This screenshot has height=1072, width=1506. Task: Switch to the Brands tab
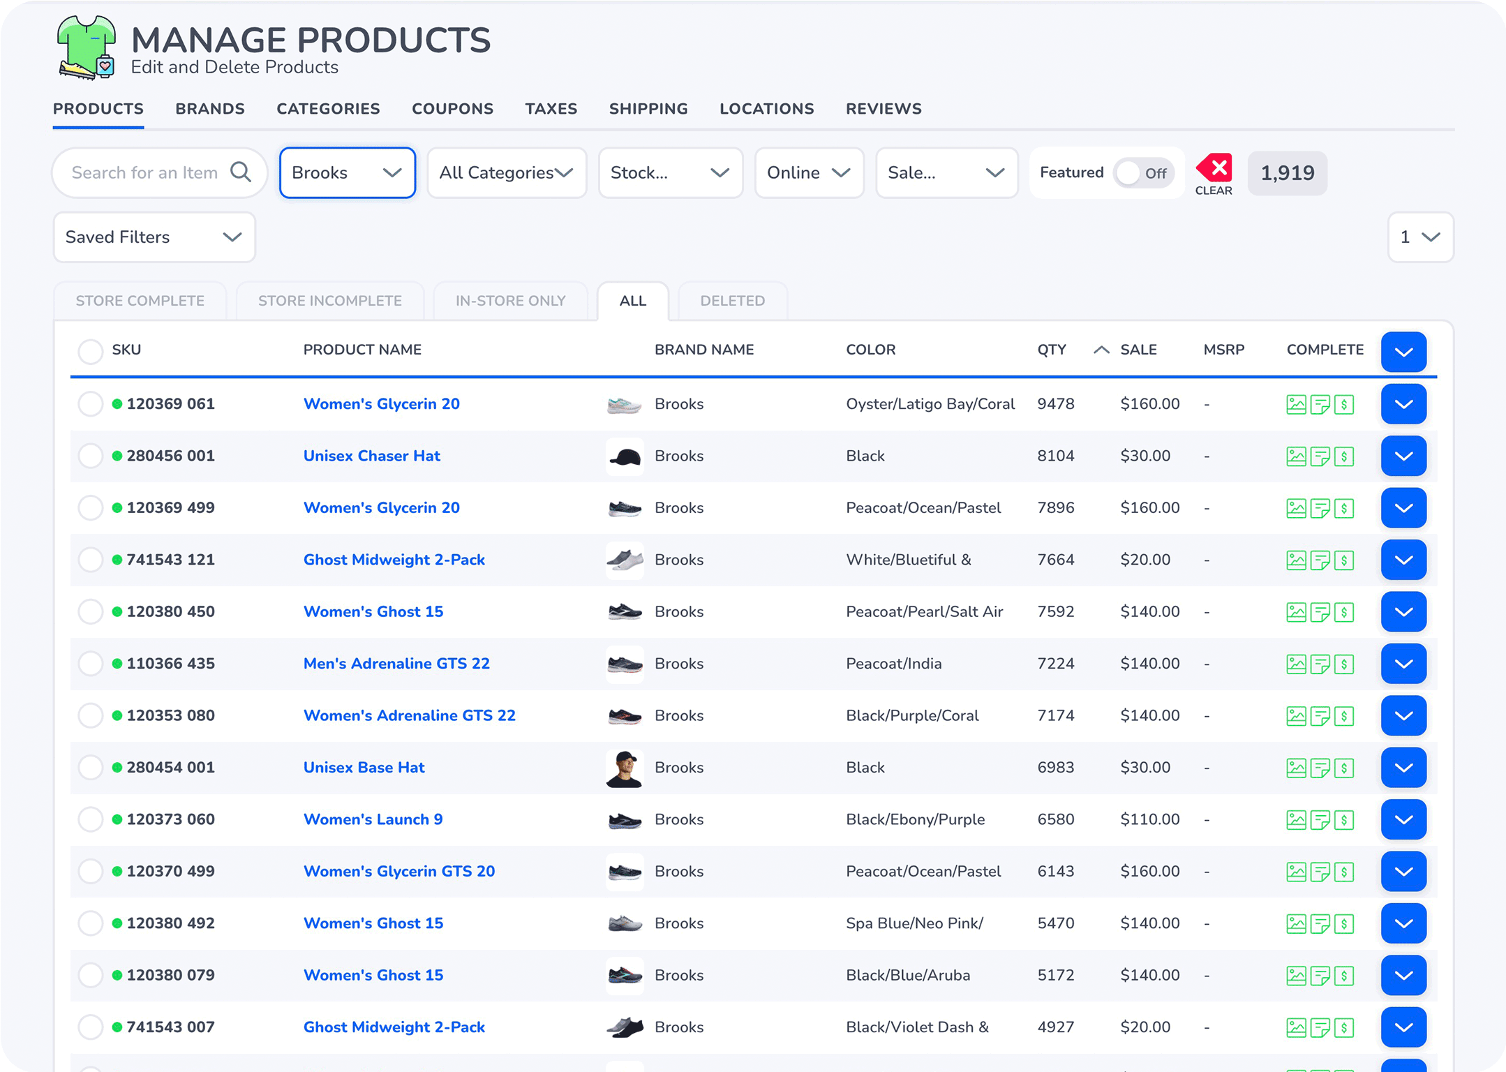coord(210,109)
